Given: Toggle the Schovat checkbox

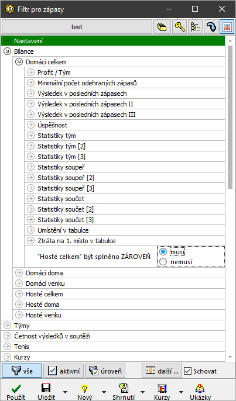Looking at the screenshot, I should pyautogui.click(x=188, y=371).
